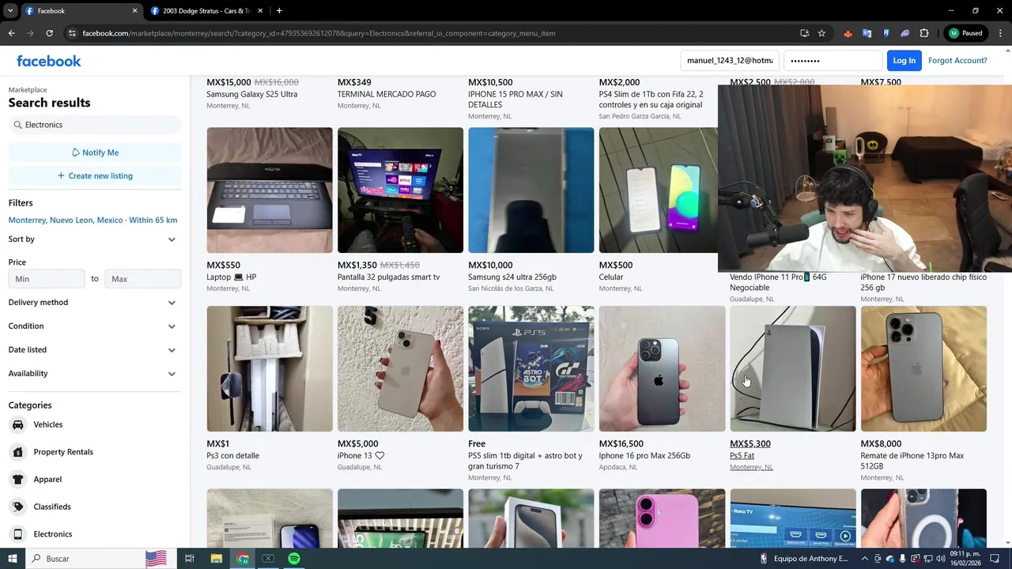Click the Notify Me button
This screenshot has height=569, width=1012.
coord(95,153)
